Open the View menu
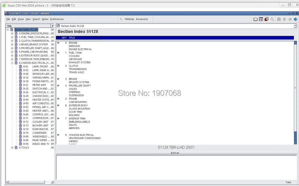This screenshot has height=186, width=299. 28,19
